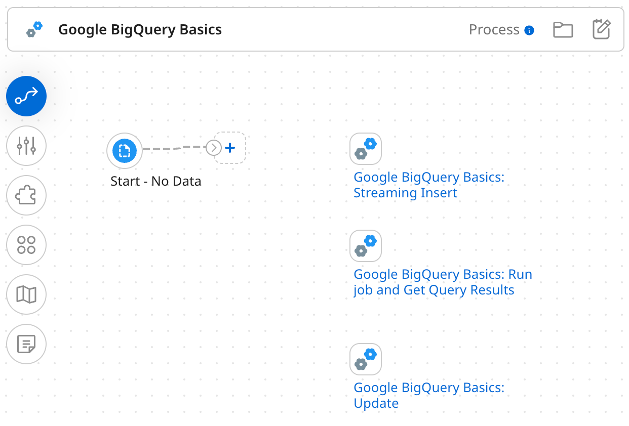Open the project map view from the sidebar
Screen dimensions: 629x426
(26, 294)
